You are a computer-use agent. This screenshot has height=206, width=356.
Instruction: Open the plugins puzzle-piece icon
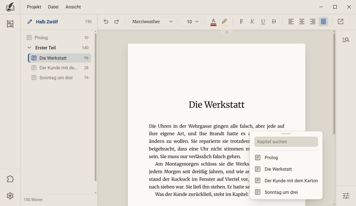coord(10,179)
